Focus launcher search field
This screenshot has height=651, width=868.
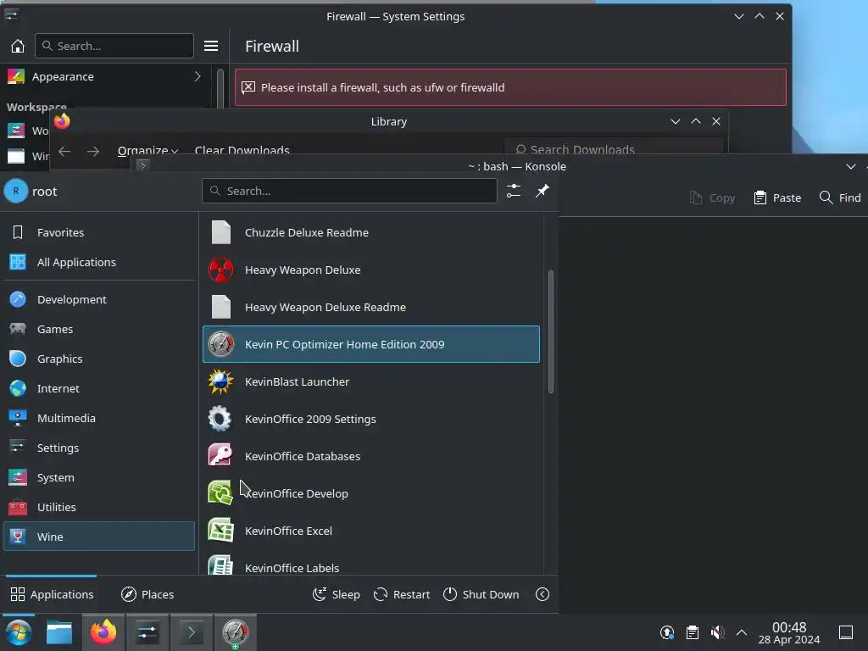click(349, 191)
